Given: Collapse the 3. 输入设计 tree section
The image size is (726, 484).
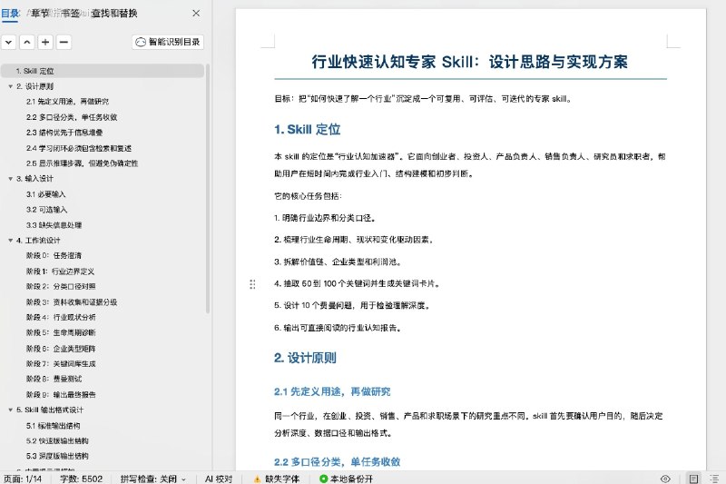Looking at the screenshot, I should click(10, 178).
